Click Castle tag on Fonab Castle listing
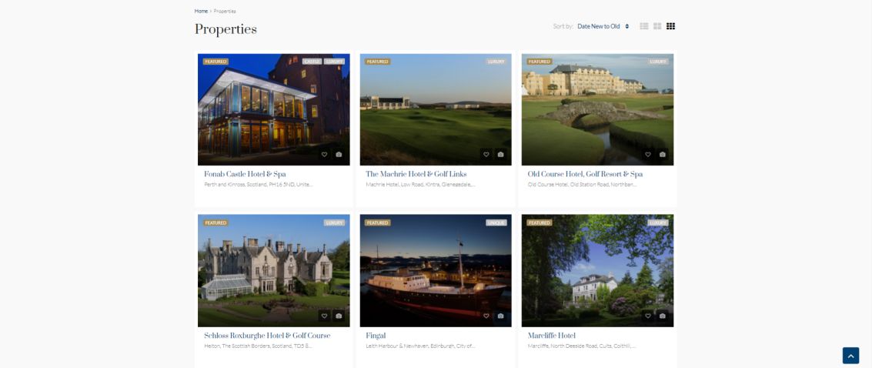This screenshot has height=368, width=872. point(312,62)
